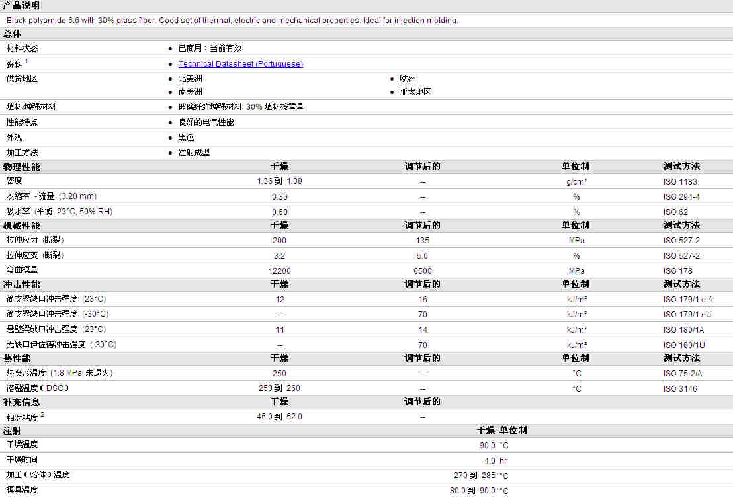Click the 冲击性能 section heading
The image size is (733, 498).
coord(21,284)
